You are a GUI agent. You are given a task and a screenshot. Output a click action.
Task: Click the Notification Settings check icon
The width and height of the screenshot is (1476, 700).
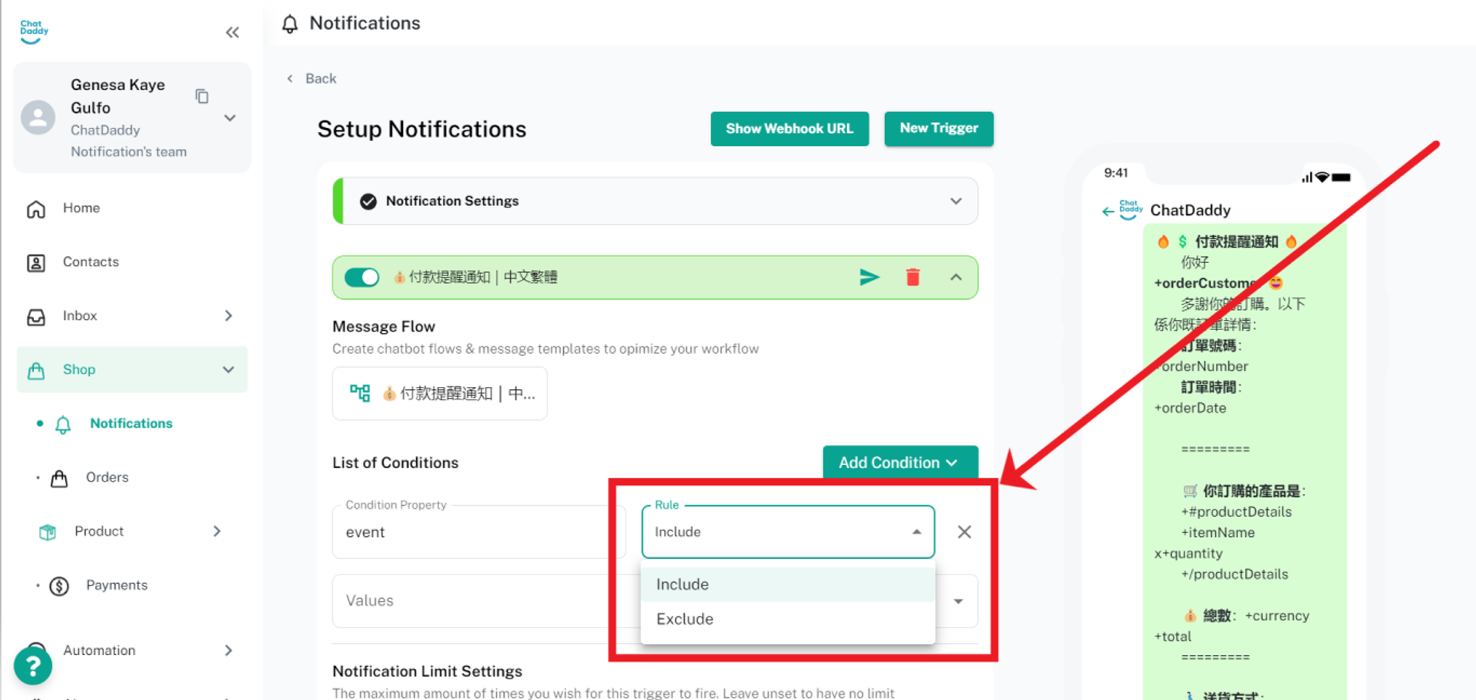368,202
